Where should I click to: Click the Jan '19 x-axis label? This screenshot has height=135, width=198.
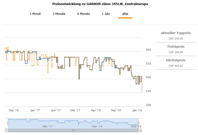[137, 110]
